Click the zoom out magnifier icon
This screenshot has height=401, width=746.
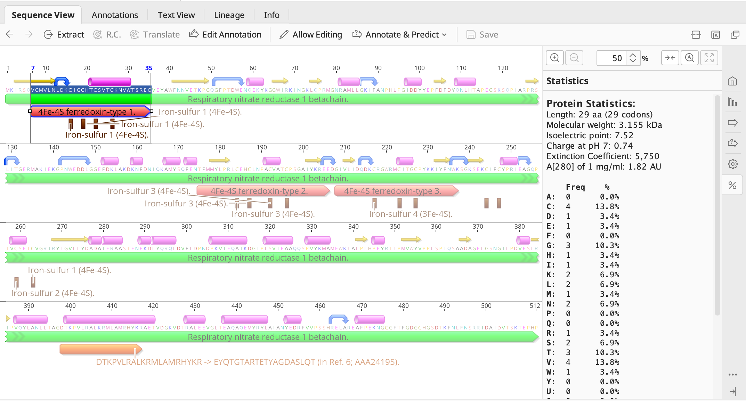click(x=574, y=58)
